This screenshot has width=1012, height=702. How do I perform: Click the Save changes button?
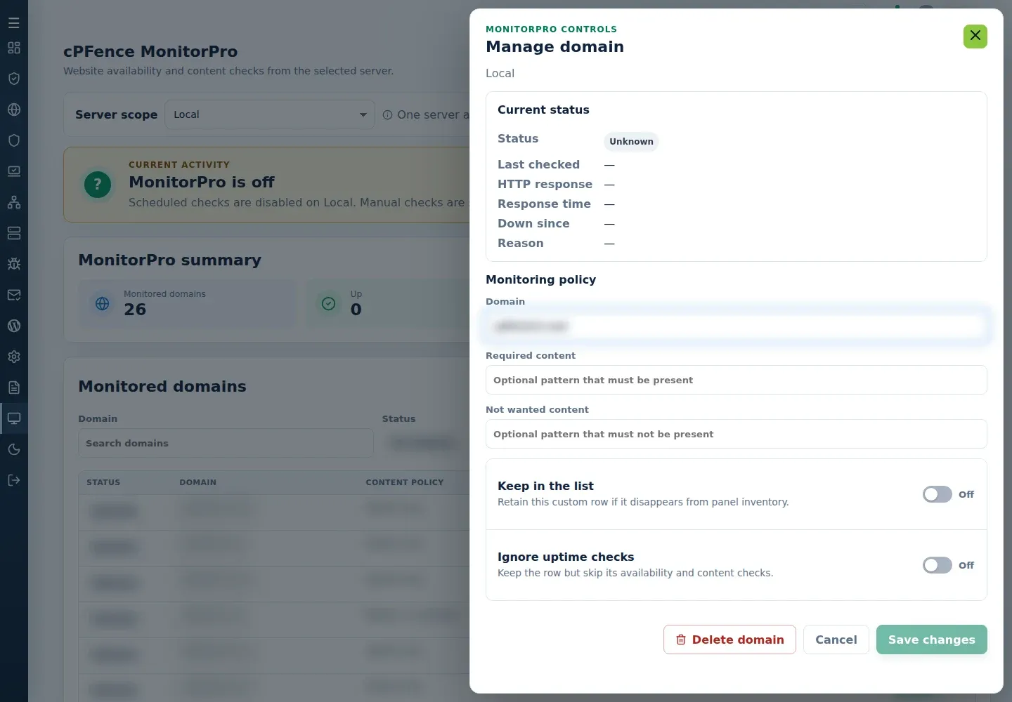[931, 640]
